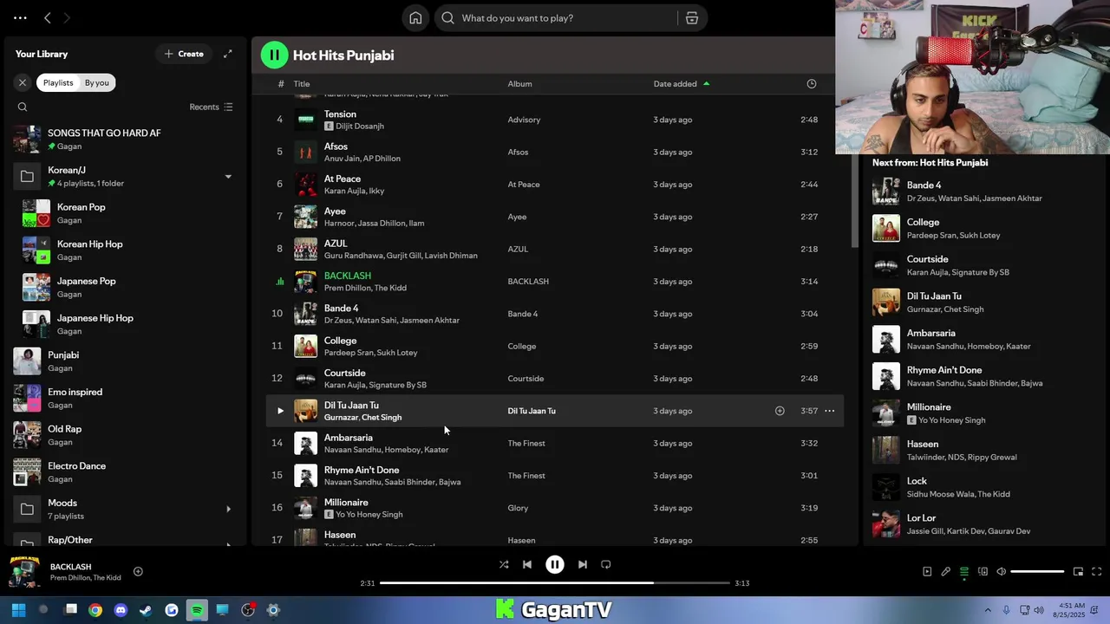Pause playback in the player bar

click(x=555, y=564)
